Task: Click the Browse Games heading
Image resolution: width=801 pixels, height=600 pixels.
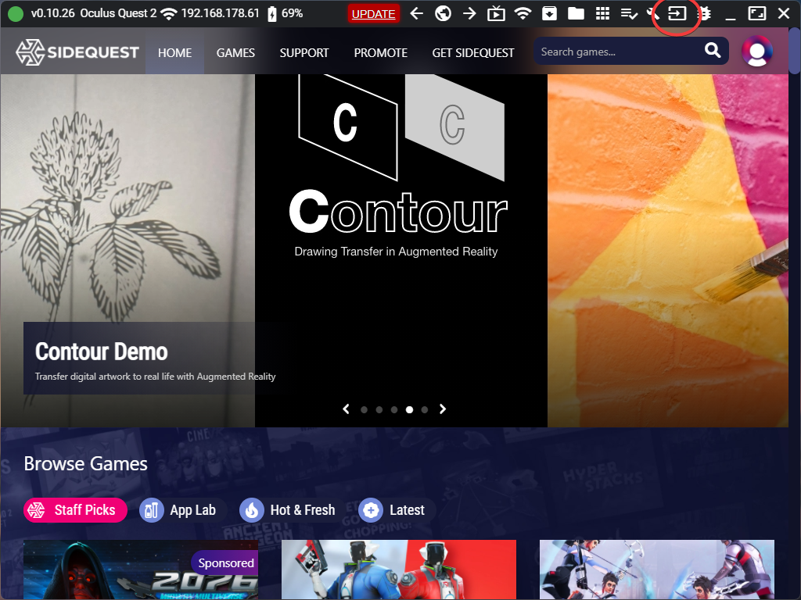Action: tap(86, 464)
